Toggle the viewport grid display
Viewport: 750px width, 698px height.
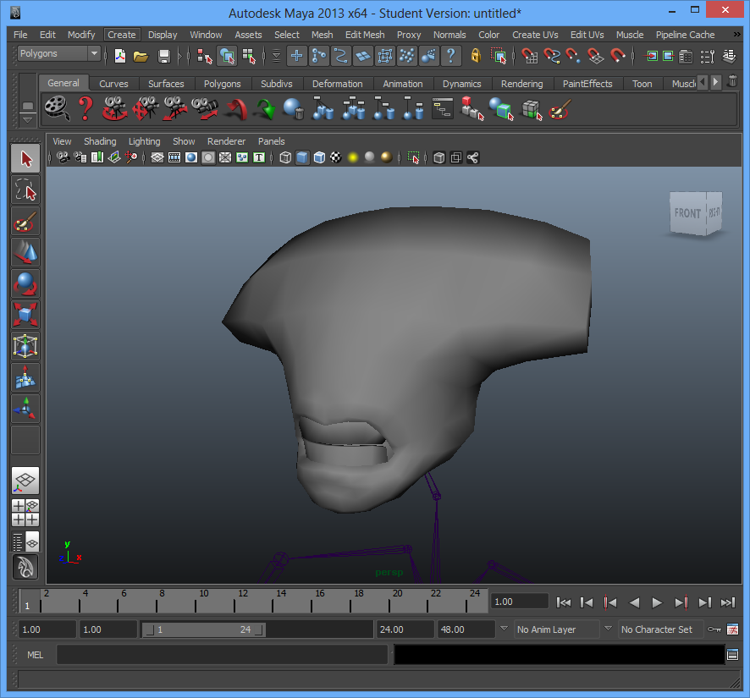coord(157,157)
